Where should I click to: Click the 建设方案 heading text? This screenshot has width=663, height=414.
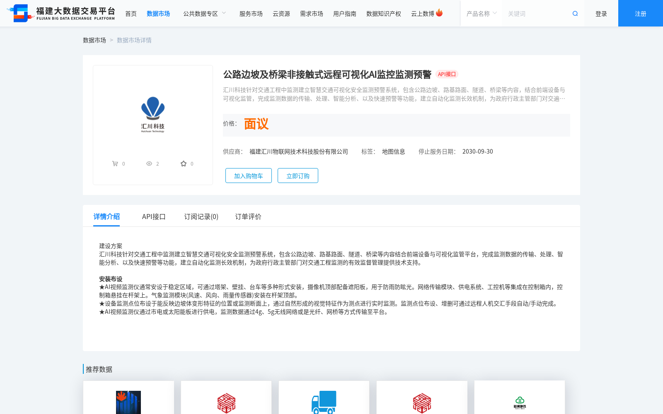pyautogui.click(x=111, y=246)
